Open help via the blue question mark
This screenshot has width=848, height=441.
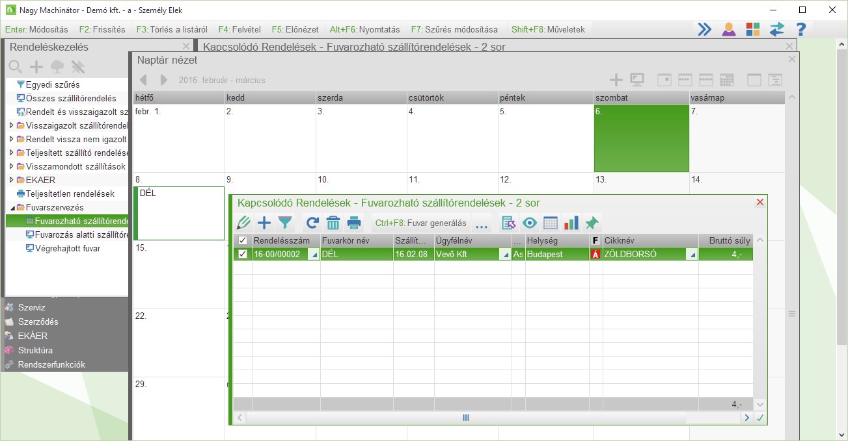pyautogui.click(x=801, y=29)
